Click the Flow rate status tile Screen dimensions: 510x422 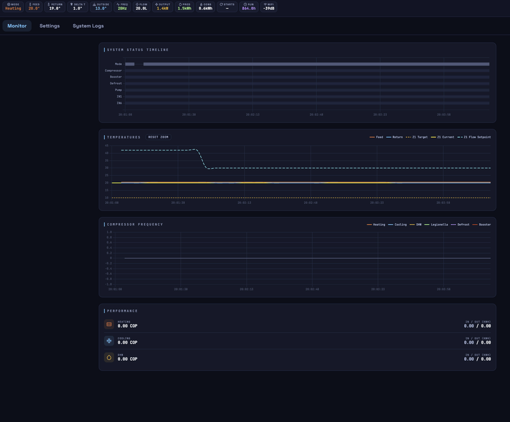tap(142, 6)
